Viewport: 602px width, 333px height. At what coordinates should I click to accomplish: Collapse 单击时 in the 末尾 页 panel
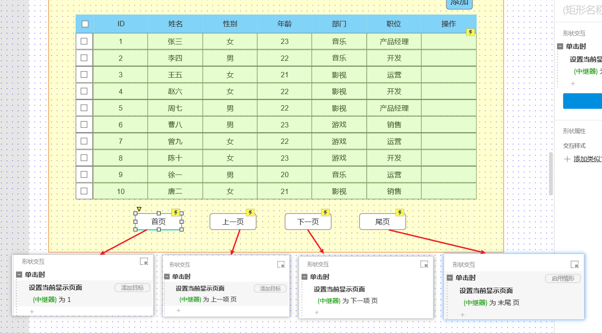click(450, 277)
